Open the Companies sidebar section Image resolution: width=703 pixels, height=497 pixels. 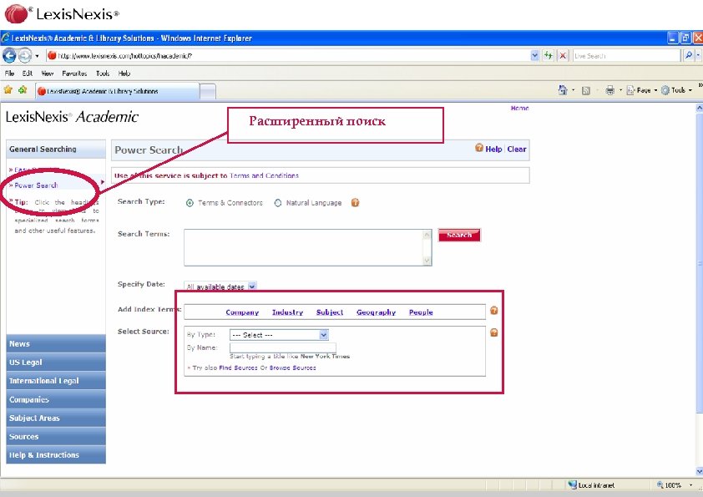click(x=56, y=399)
